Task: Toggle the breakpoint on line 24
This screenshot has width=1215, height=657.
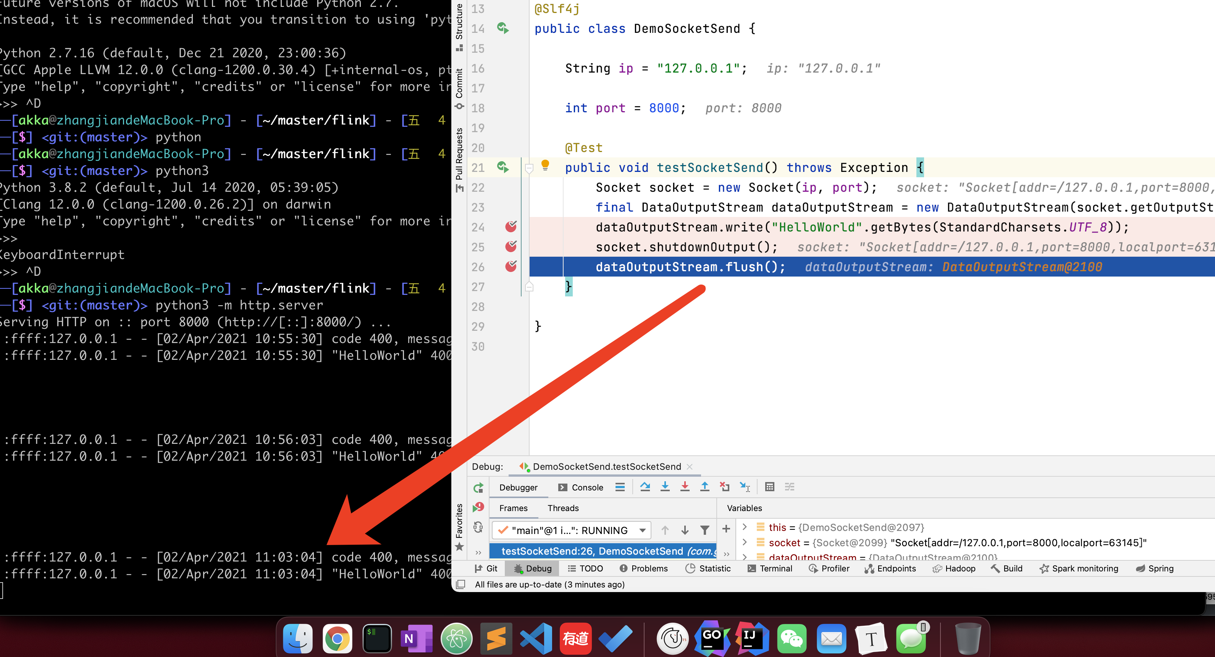Action: [511, 227]
